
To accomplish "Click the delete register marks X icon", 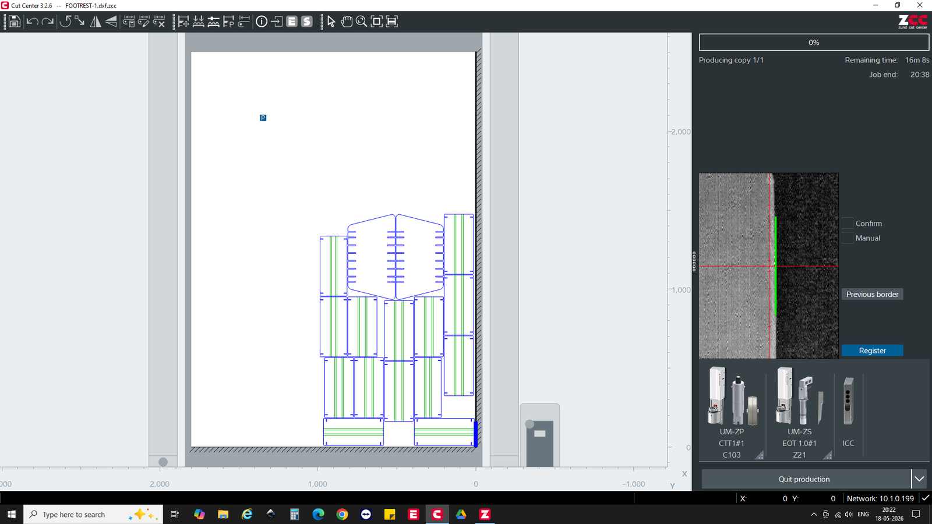I will 159,22.
